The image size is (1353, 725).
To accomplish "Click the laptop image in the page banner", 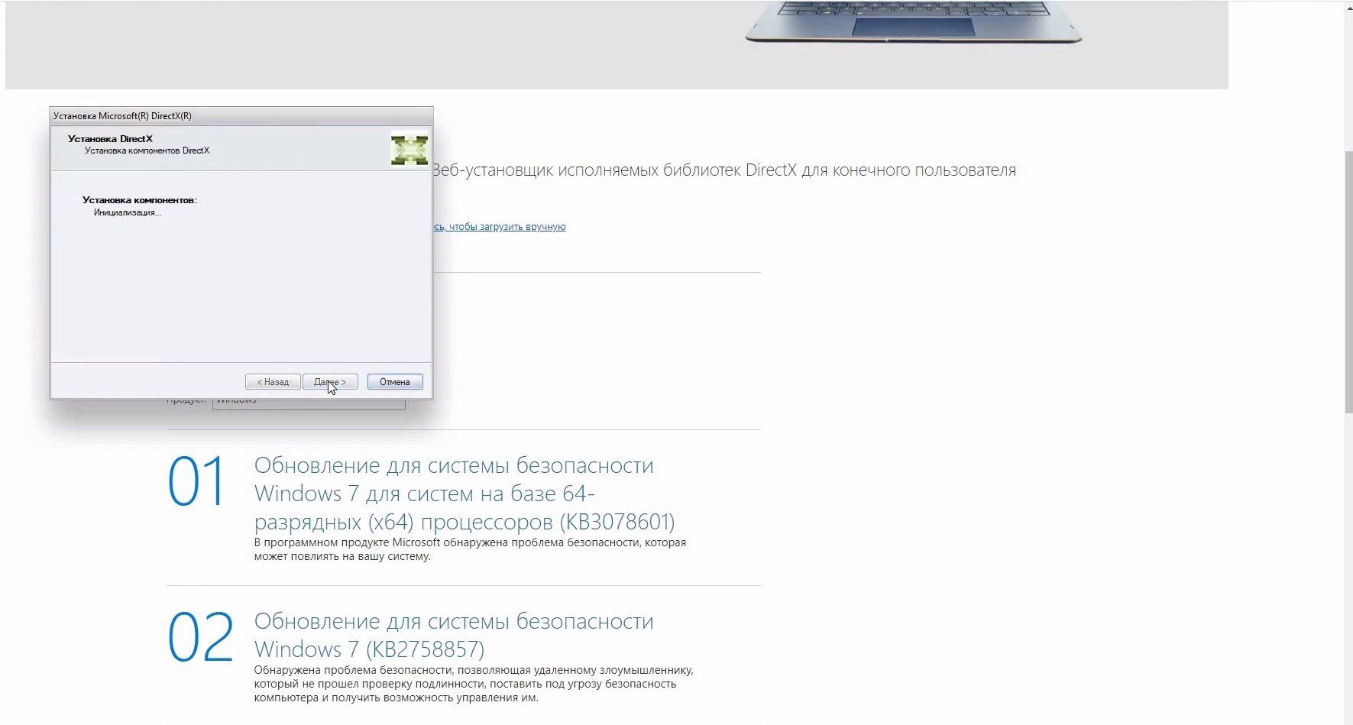I will click(913, 21).
